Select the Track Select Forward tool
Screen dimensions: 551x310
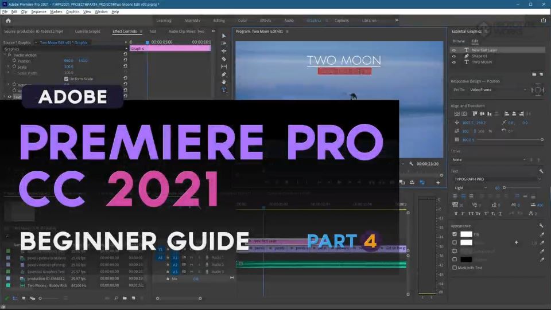[224, 44]
